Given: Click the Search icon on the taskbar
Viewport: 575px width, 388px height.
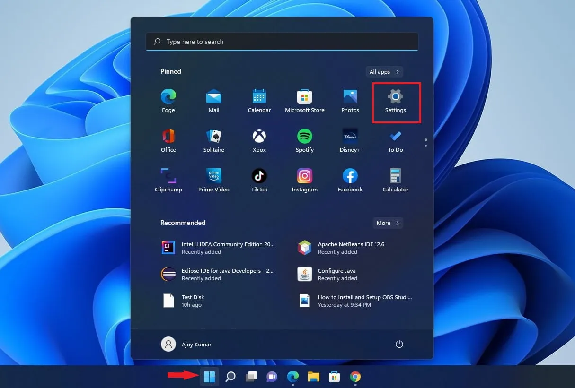Looking at the screenshot, I should [230, 377].
